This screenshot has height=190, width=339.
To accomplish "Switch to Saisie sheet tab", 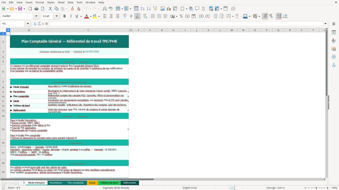I will [92, 183].
